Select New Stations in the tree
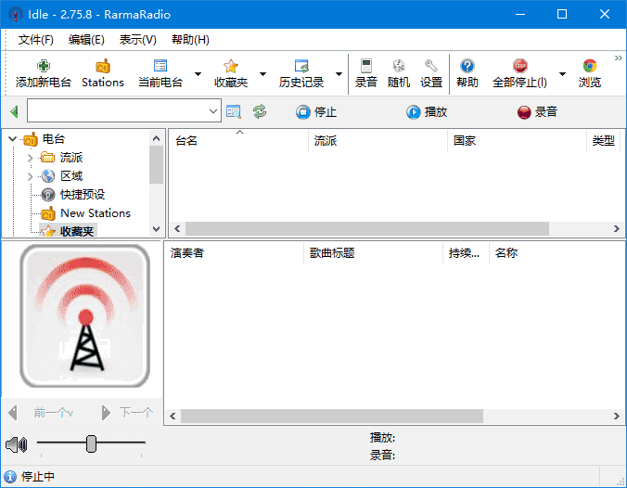The height and width of the screenshot is (488, 627). coord(95,212)
